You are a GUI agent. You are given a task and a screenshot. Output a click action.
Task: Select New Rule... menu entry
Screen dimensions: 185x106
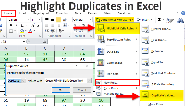click(x=117, y=83)
